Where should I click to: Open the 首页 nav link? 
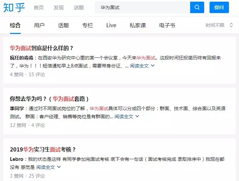click(39, 7)
